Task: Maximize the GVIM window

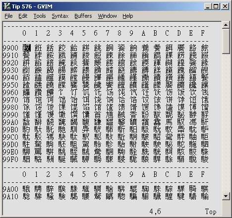Action: pos(216,6)
